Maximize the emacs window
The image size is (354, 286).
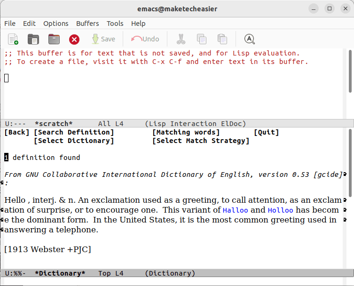(x=330, y=8)
